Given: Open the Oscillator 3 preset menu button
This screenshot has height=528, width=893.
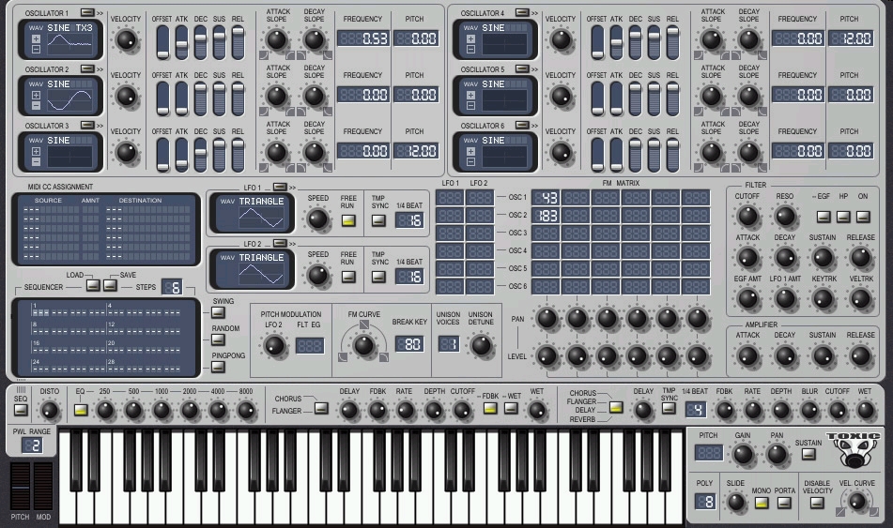Looking at the screenshot, I should click(x=86, y=125).
